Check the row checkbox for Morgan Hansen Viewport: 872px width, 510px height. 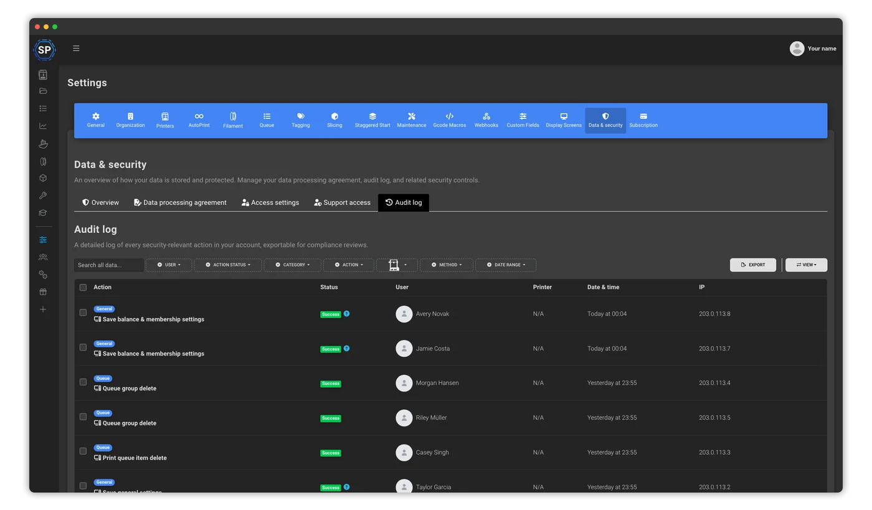tap(83, 382)
